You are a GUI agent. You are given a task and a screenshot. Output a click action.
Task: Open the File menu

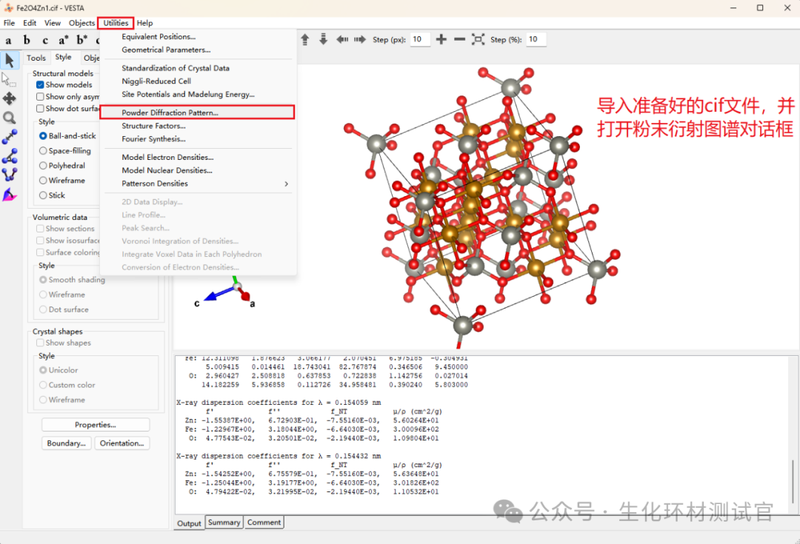(x=9, y=23)
